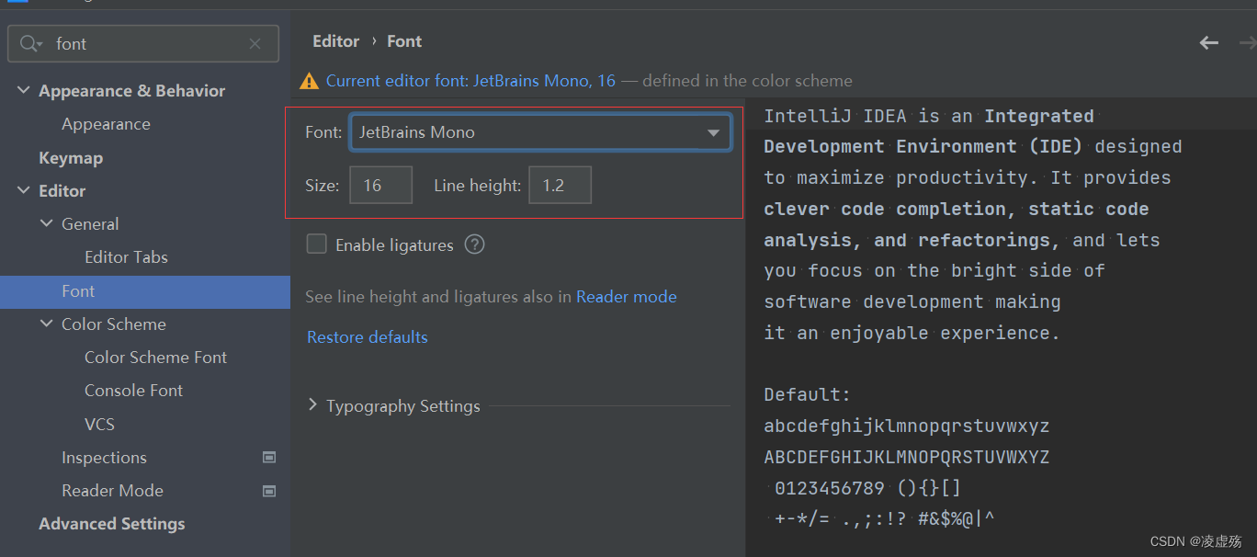Open the Reader mode link

(626, 297)
